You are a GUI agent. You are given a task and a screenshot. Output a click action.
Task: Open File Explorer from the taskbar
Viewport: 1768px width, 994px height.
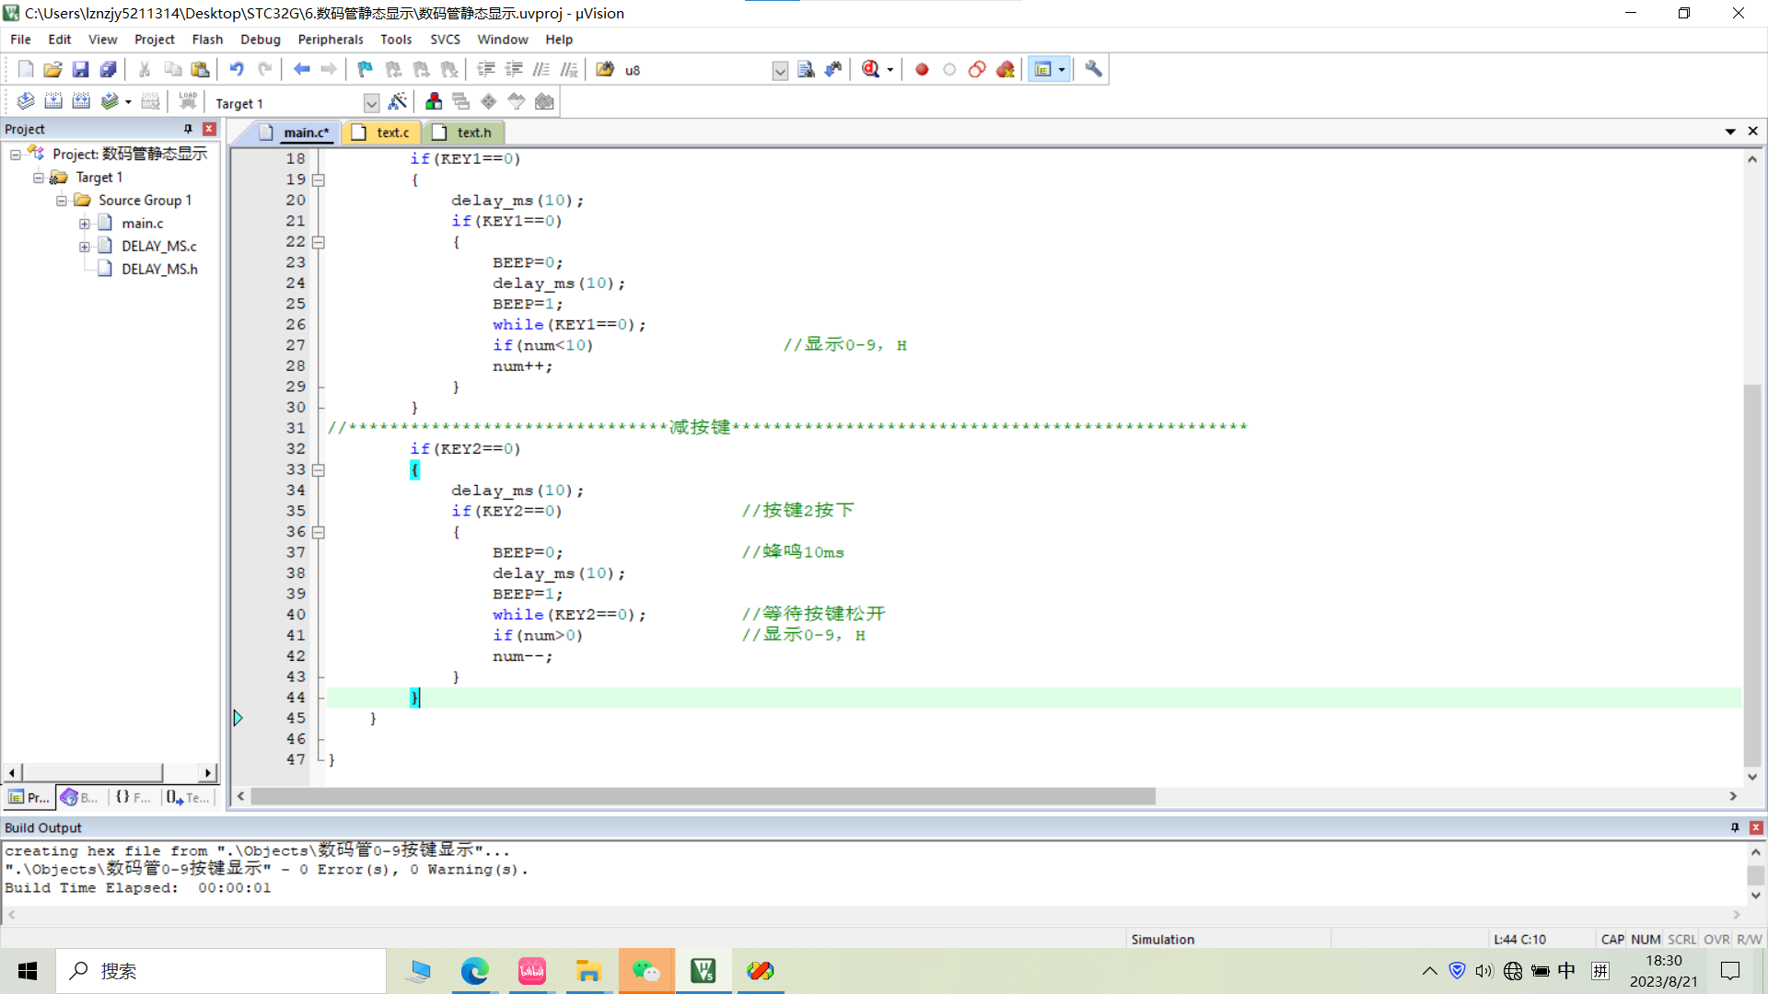point(588,971)
